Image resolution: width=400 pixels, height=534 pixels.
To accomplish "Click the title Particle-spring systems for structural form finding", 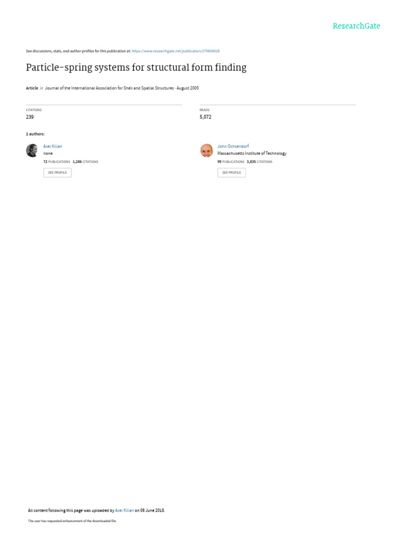I will point(136,67).
